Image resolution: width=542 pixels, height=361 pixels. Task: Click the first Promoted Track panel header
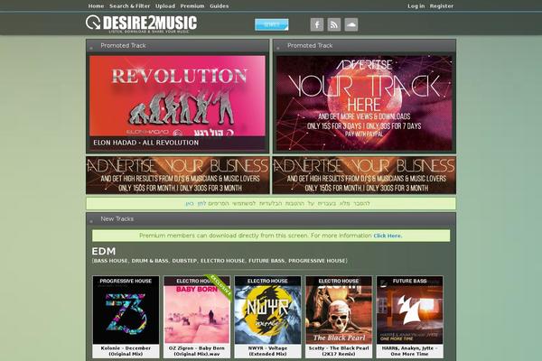coord(177,46)
